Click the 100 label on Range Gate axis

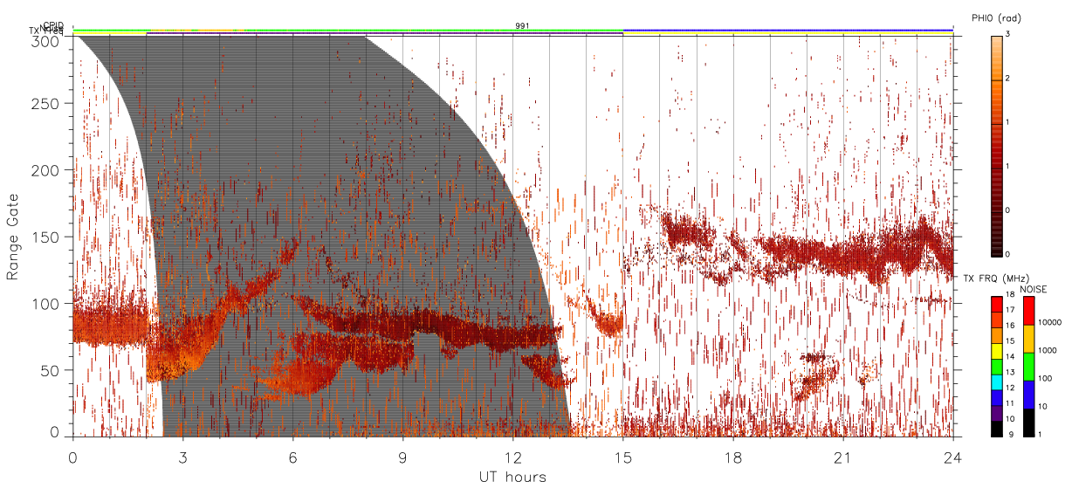pos(47,303)
